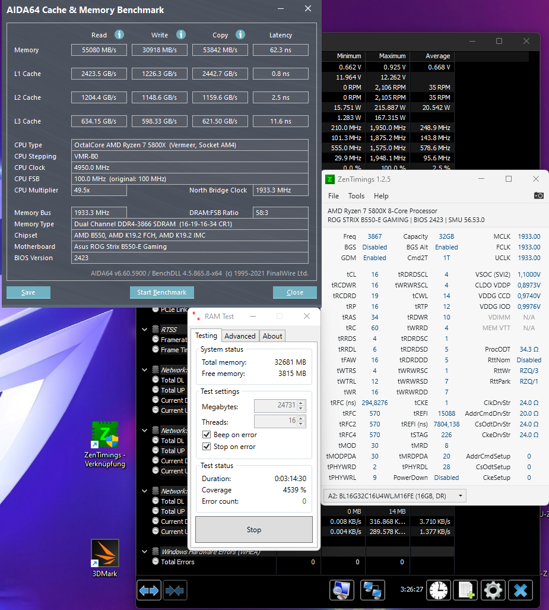Click Total Errors sensor icon
Image resolution: width=549 pixels, height=610 pixels.
tap(156, 561)
